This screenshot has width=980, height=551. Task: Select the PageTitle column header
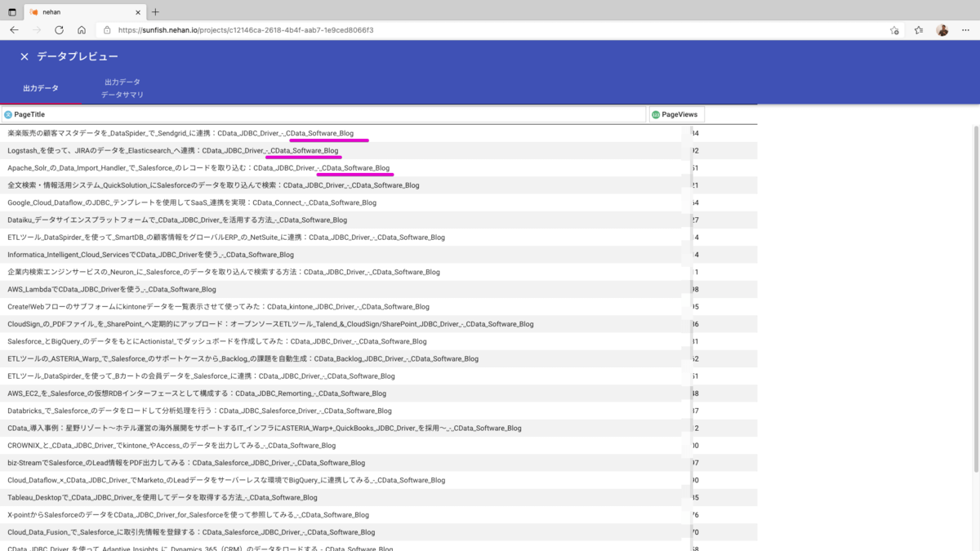(x=323, y=115)
